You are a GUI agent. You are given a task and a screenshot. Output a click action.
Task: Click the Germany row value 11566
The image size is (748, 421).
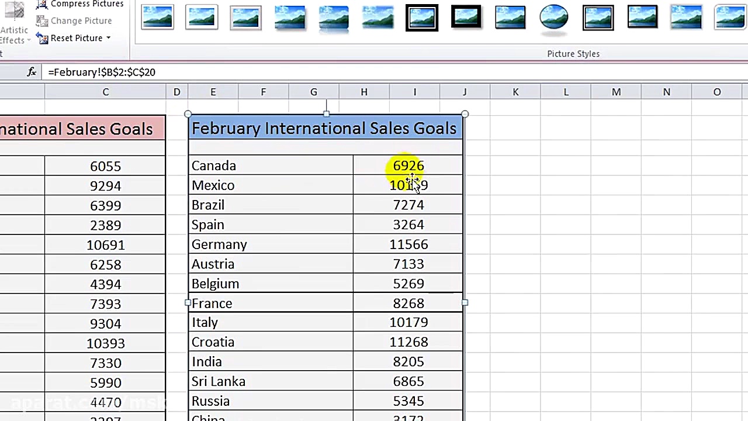408,244
